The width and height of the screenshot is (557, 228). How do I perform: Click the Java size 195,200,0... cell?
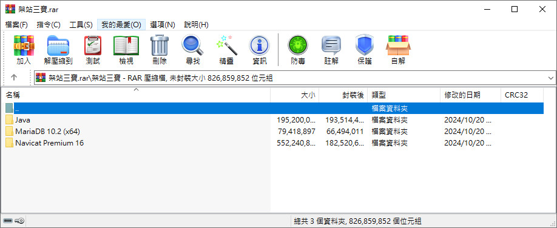tap(296, 120)
